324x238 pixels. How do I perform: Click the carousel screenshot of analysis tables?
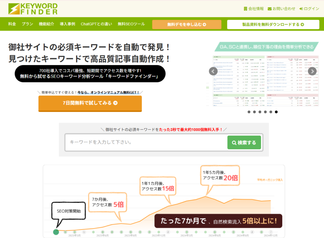click(266, 81)
